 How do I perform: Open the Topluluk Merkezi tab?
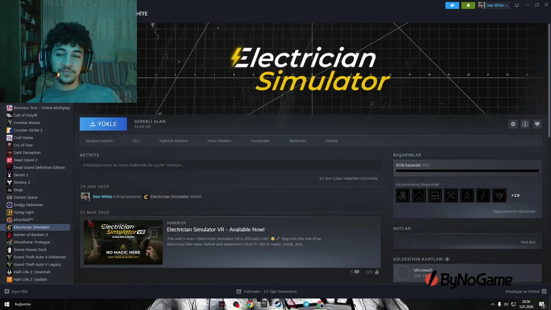pyautogui.click(x=173, y=141)
